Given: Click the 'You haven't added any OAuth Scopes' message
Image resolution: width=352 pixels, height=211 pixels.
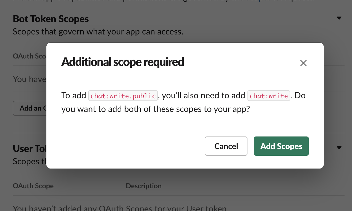Looking at the screenshot, I should [x=120, y=208].
